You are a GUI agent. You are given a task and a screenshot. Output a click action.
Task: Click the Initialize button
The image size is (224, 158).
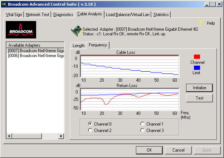click(x=199, y=88)
